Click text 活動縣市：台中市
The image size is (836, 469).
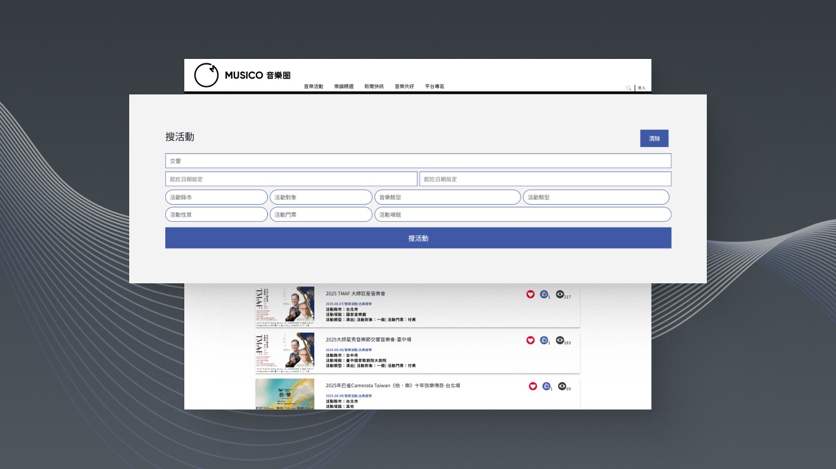(342, 355)
